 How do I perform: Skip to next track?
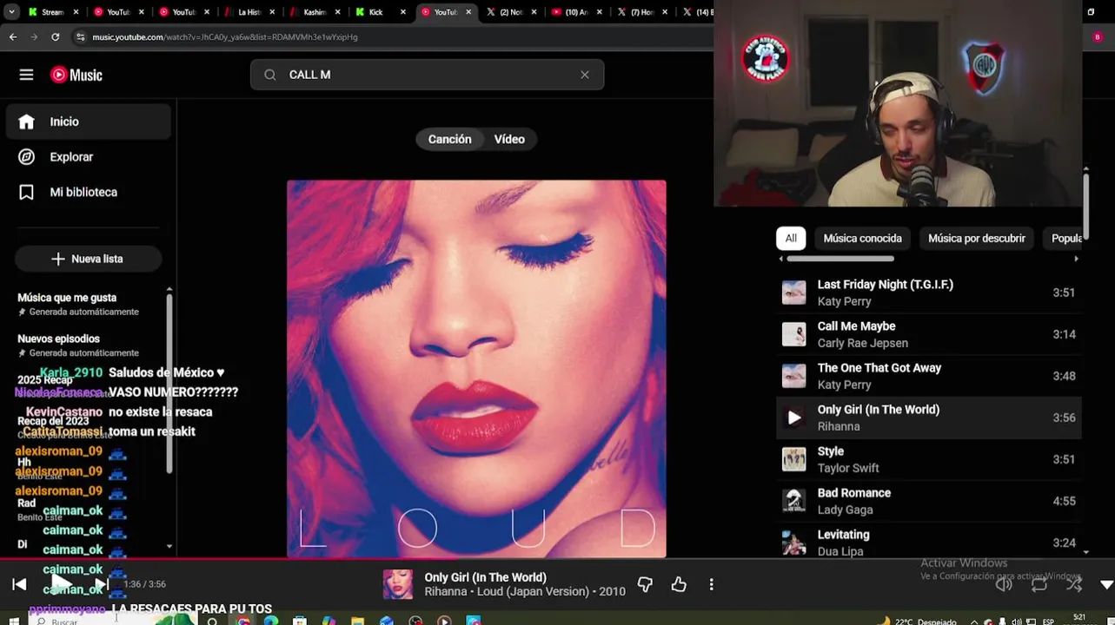tap(102, 584)
